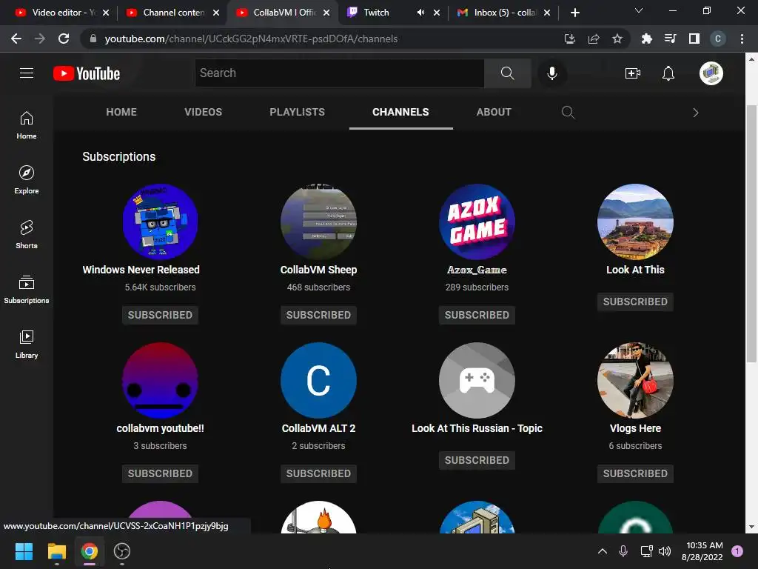This screenshot has width=758, height=569.
Task: Toggle subscription for collabvm youtube!!
Action: tap(160, 473)
